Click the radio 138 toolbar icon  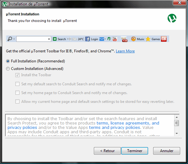124,39
